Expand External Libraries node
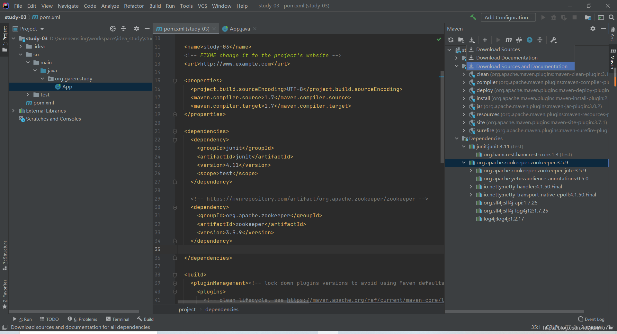The width and height of the screenshot is (617, 334). tap(13, 111)
